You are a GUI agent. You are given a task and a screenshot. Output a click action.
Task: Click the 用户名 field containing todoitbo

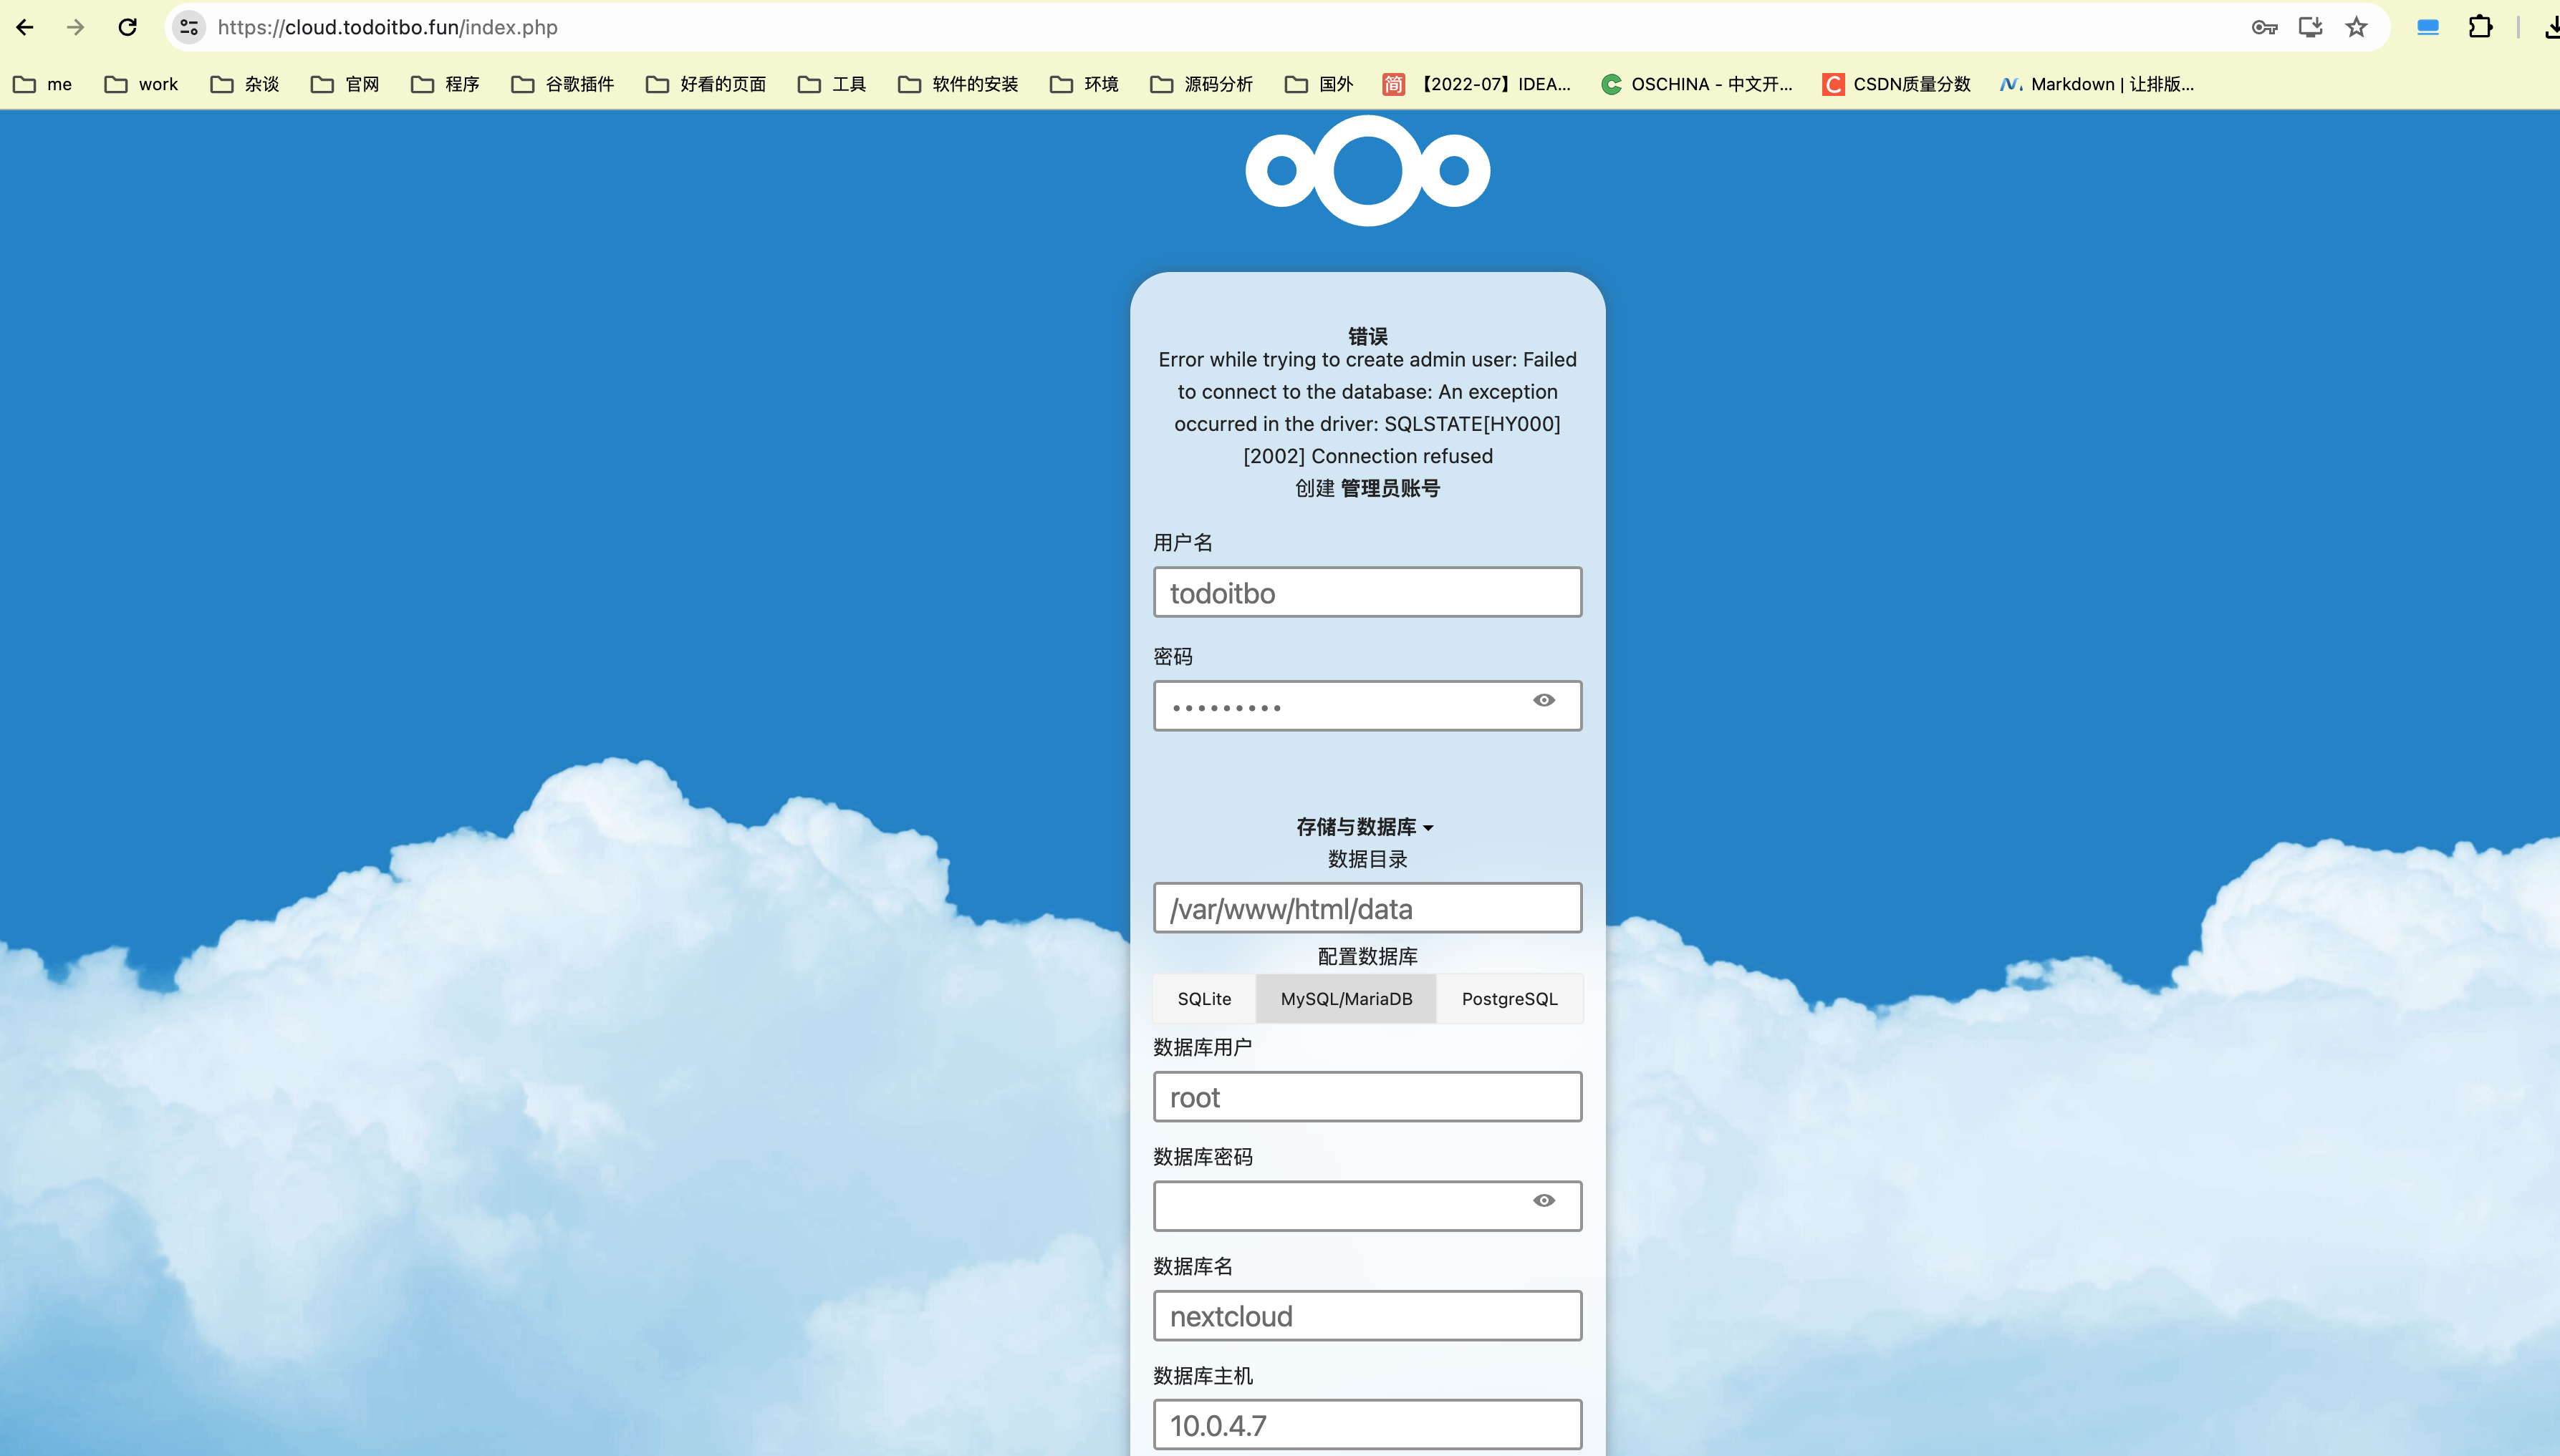(1367, 592)
